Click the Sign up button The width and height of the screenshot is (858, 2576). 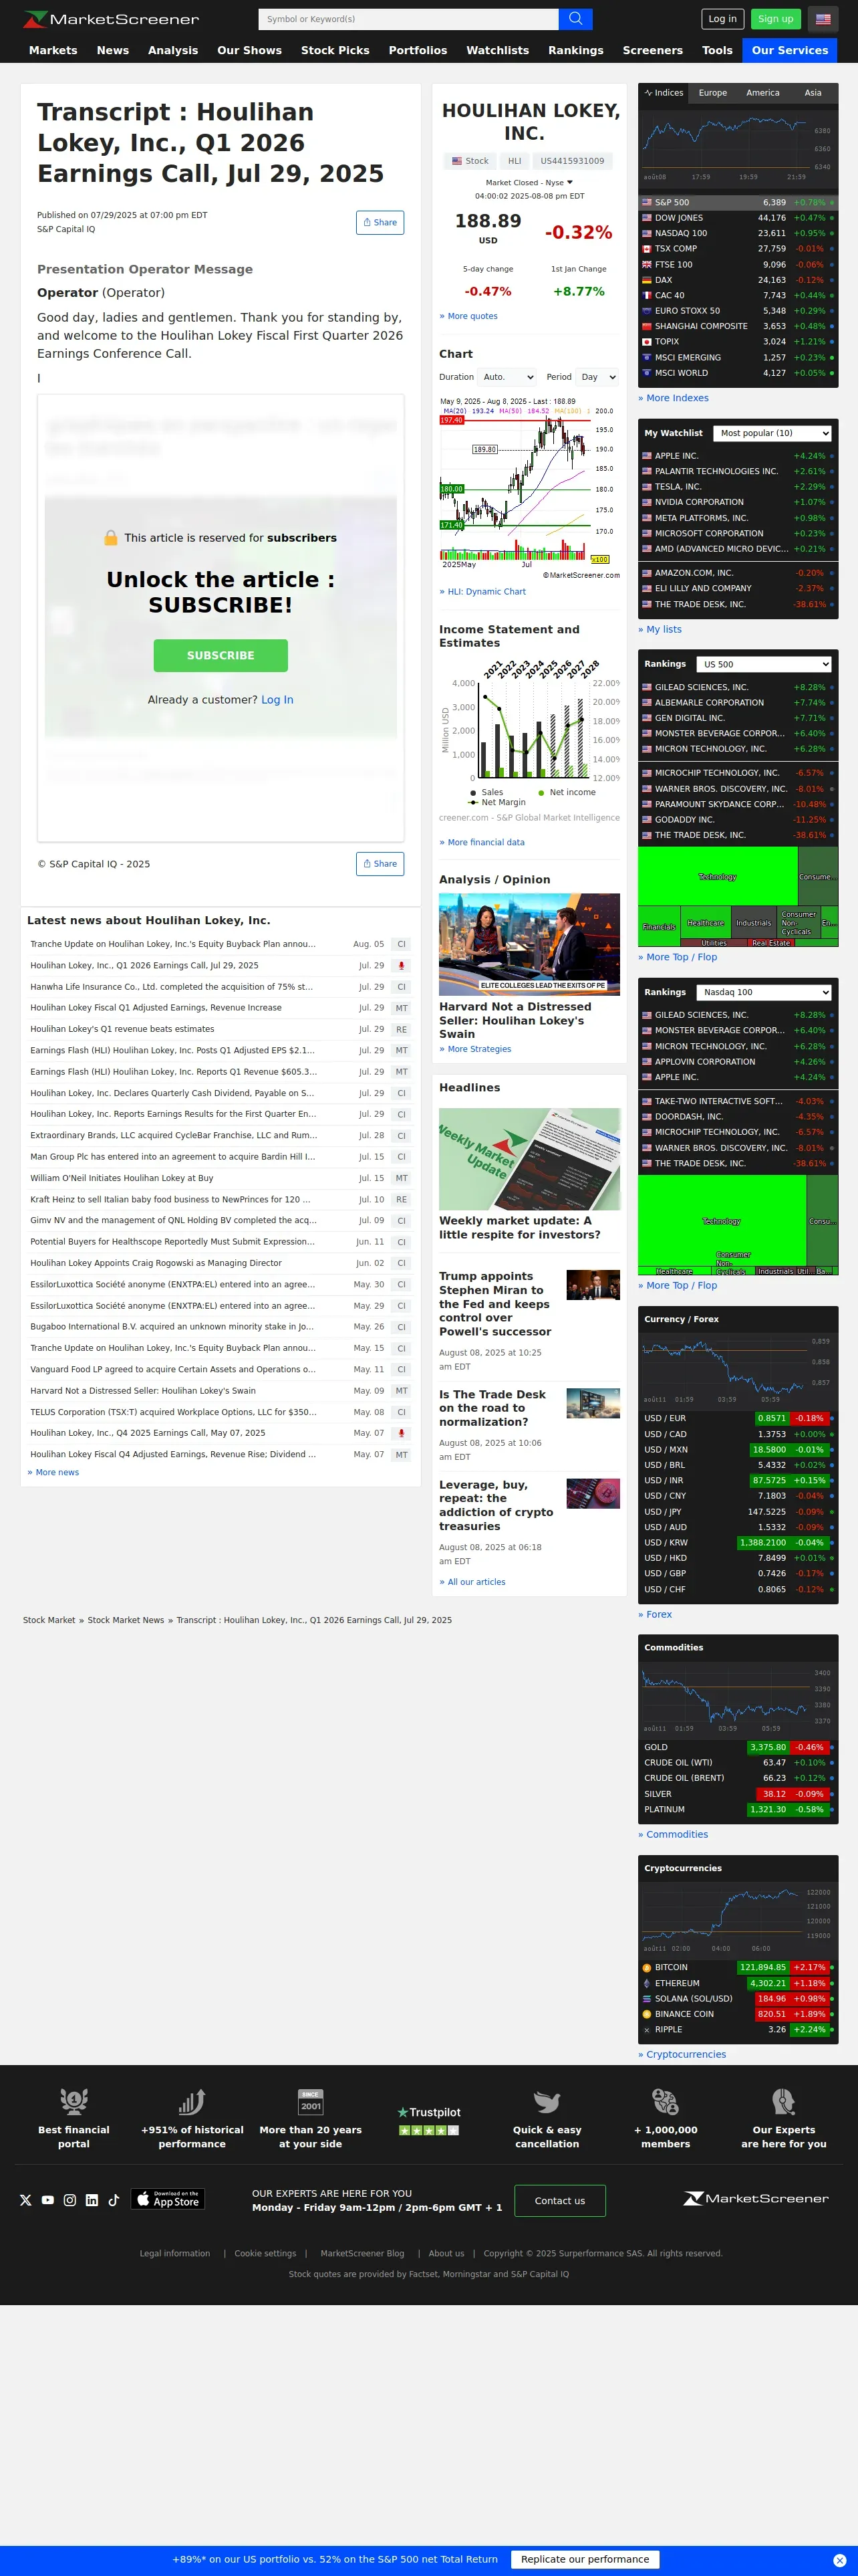pos(775,19)
